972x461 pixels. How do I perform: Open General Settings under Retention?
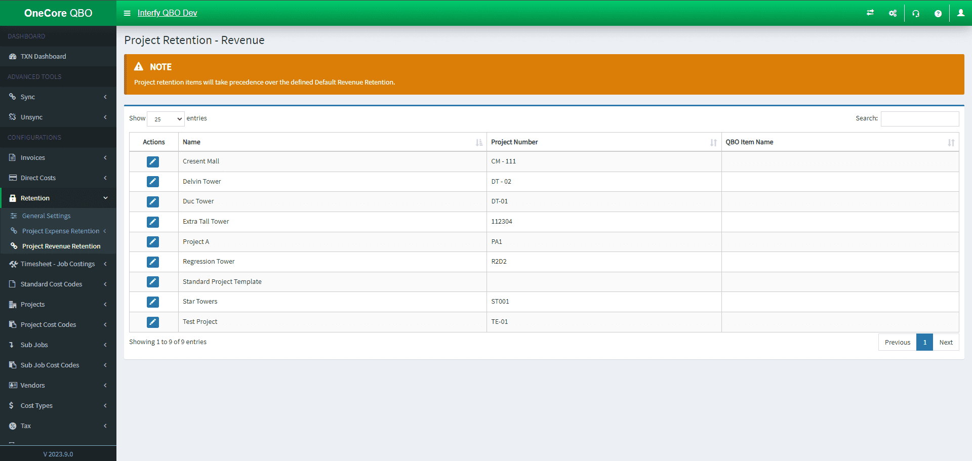46,216
